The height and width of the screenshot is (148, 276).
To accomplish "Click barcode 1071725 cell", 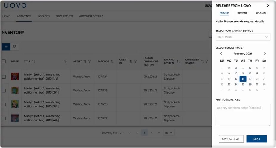I will point(102,90).
